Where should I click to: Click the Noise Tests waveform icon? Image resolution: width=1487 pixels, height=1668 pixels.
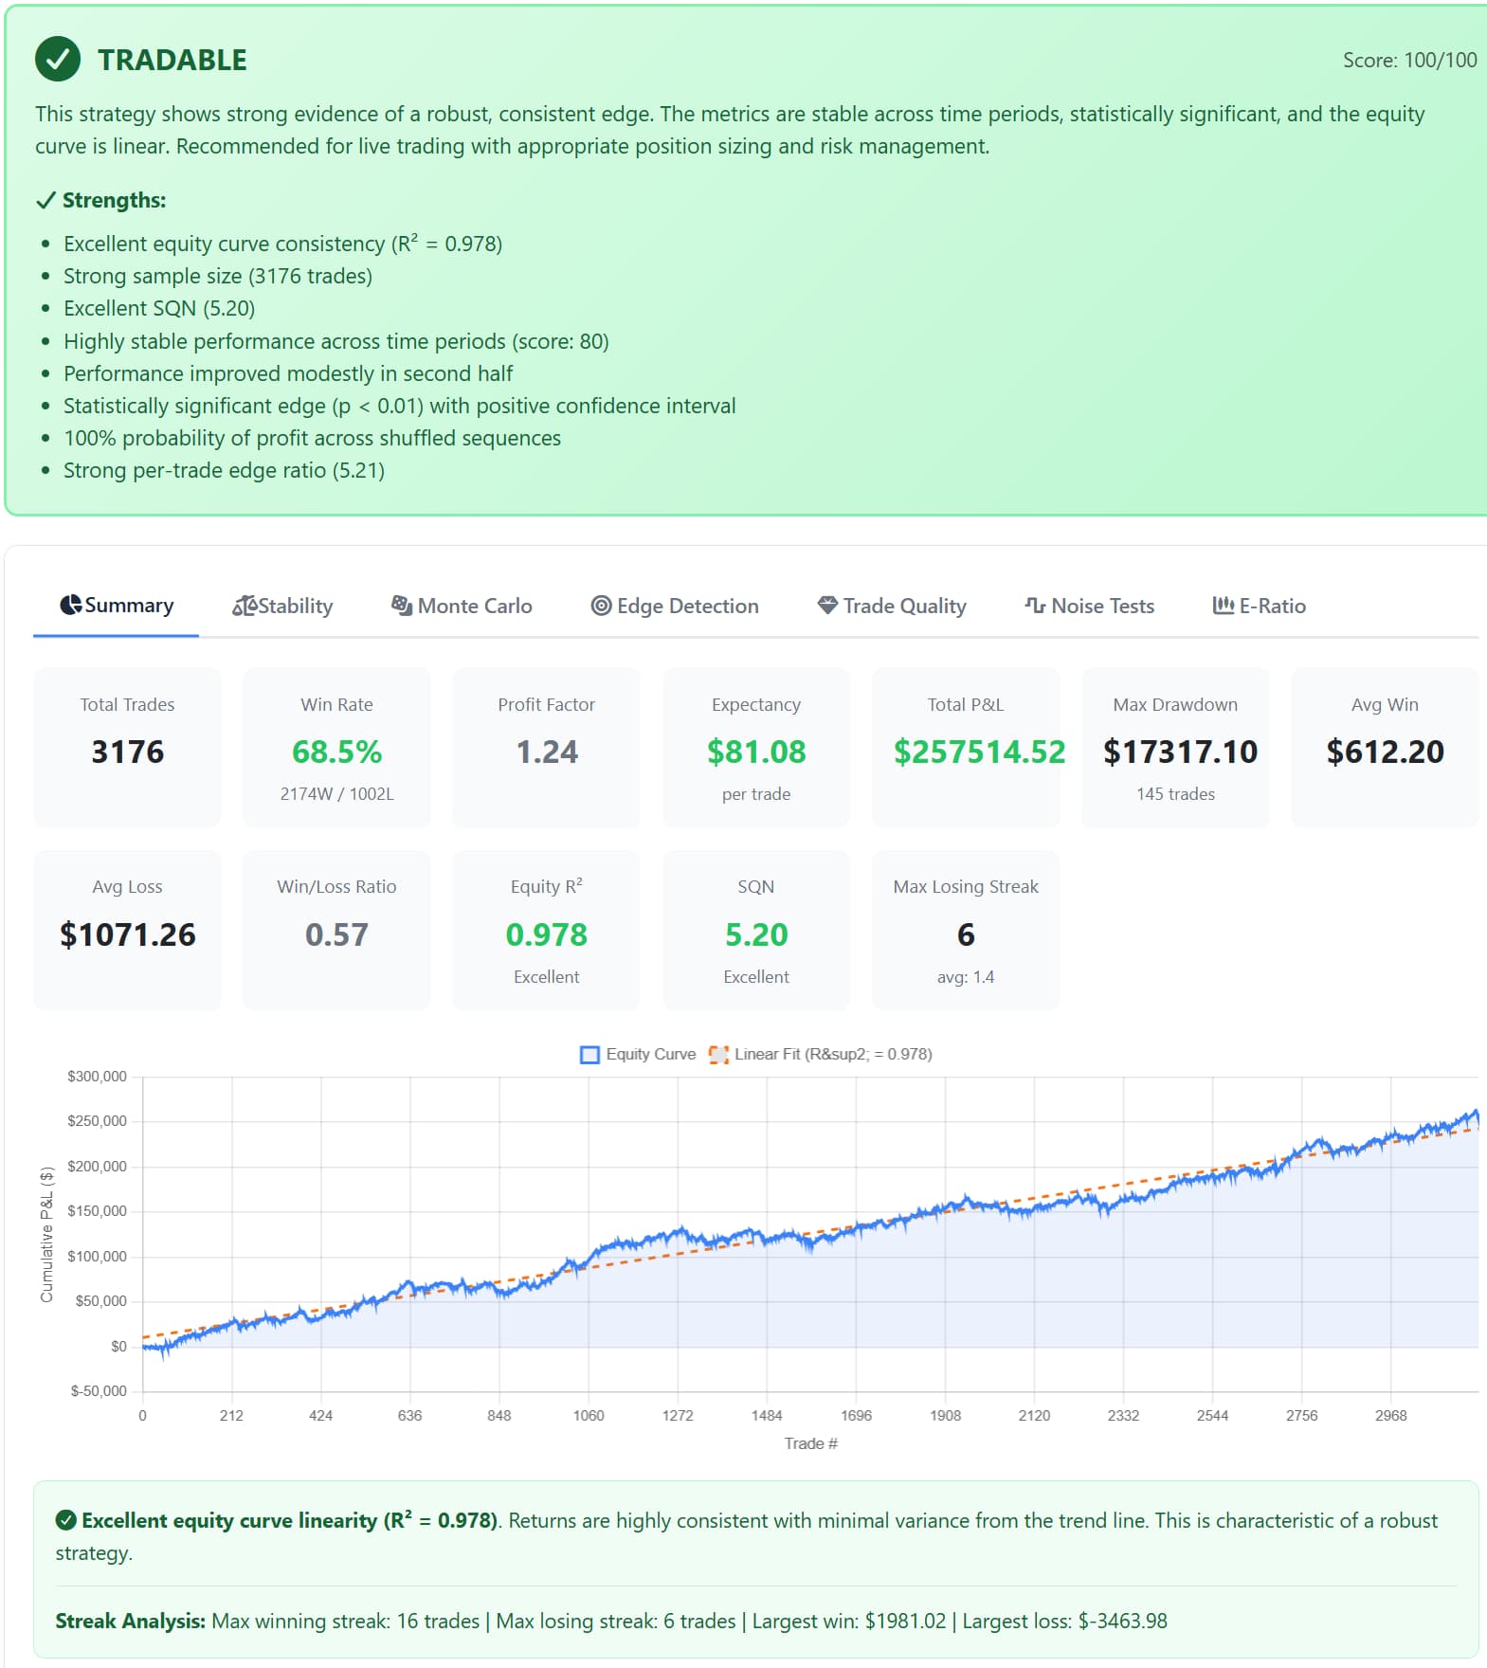click(x=1035, y=606)
